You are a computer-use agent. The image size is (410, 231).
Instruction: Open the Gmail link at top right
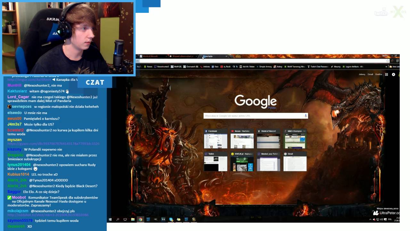(370, 74)
